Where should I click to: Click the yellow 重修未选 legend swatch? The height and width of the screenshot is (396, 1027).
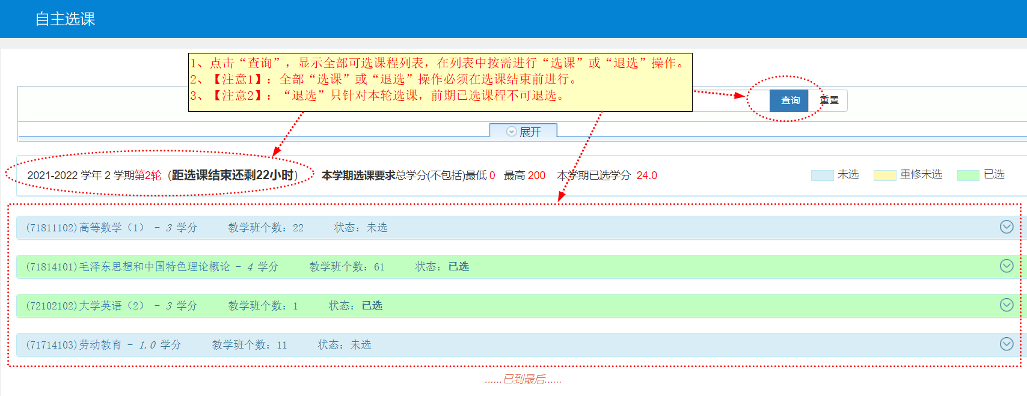[x=884, y=175]
